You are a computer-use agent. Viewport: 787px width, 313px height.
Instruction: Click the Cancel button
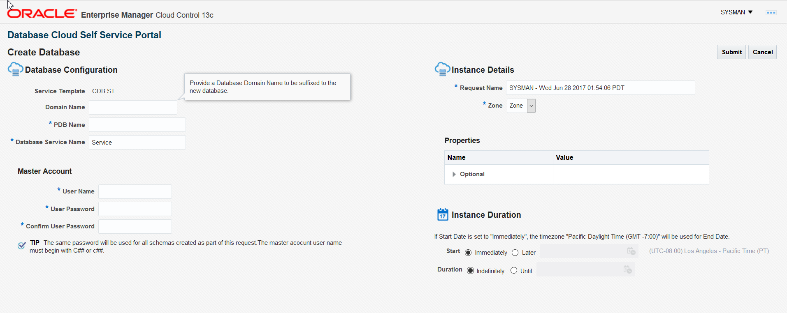pyautogui.click(x=762, y=52)
